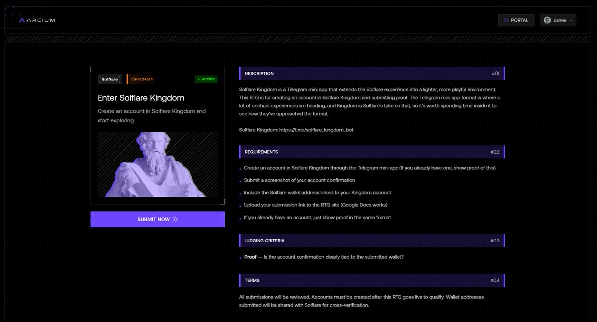Click the Dahvie profile avatar
The height and width of the screenshot is (322, 597).
click(x=547, y=20)
